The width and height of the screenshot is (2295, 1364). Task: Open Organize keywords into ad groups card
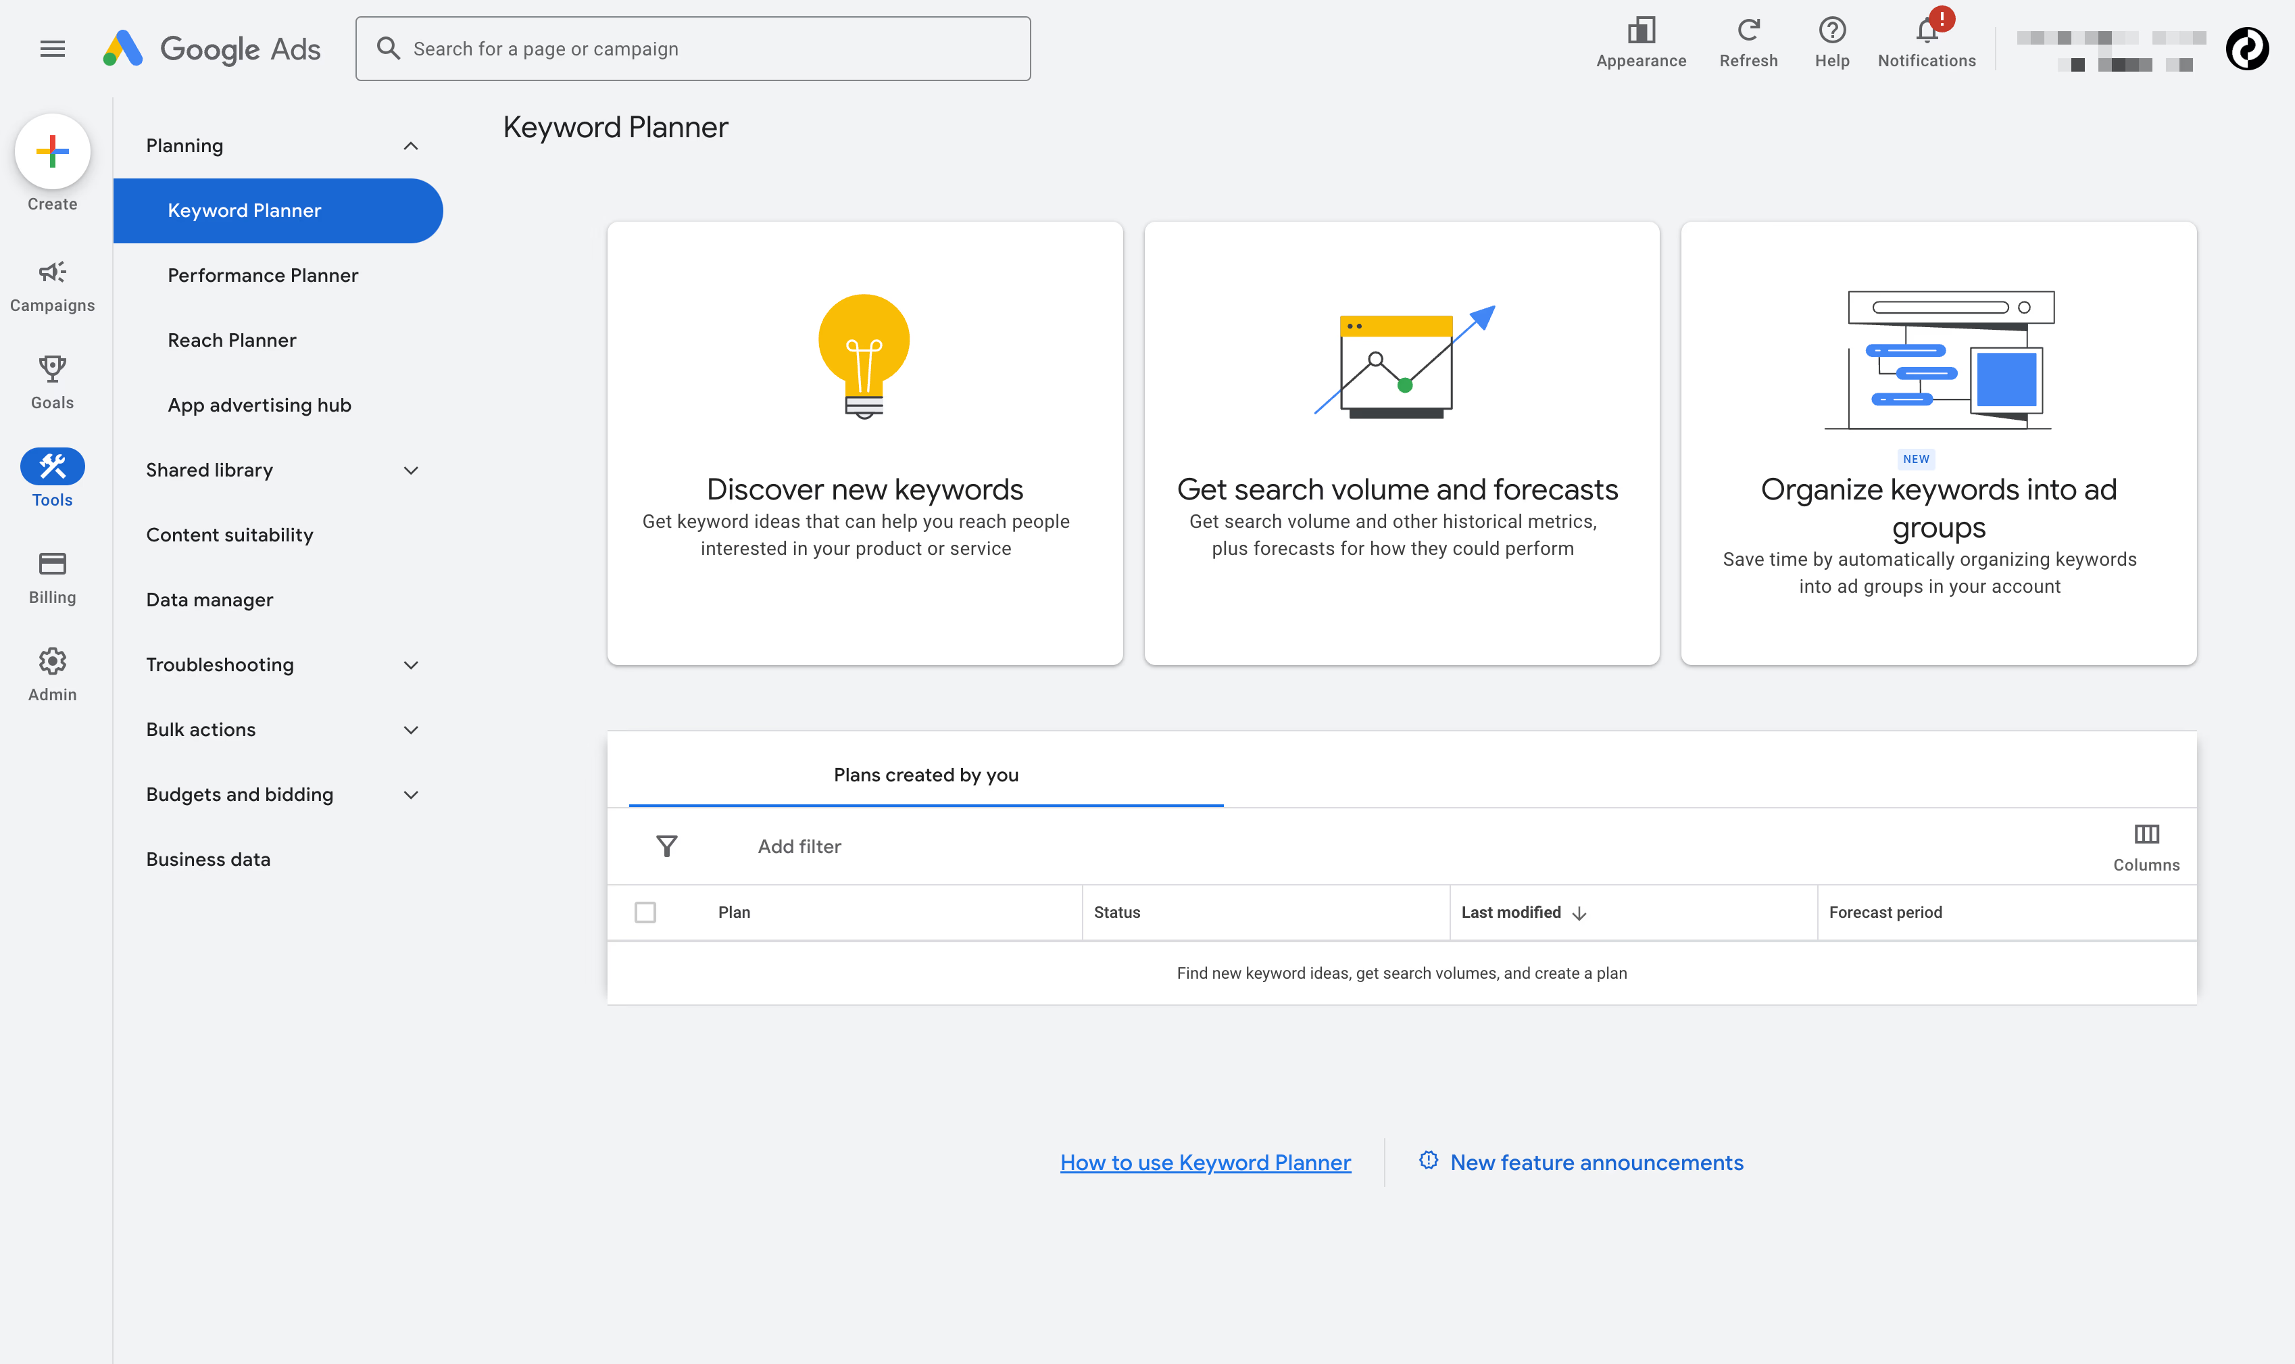tap(1939, 443)
